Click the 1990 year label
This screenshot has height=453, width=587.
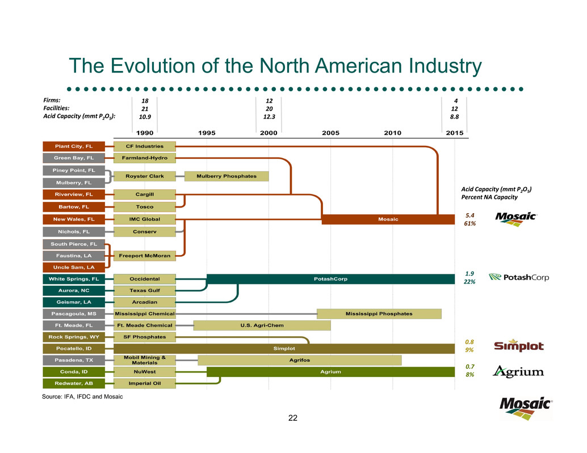tap(145, 133)
